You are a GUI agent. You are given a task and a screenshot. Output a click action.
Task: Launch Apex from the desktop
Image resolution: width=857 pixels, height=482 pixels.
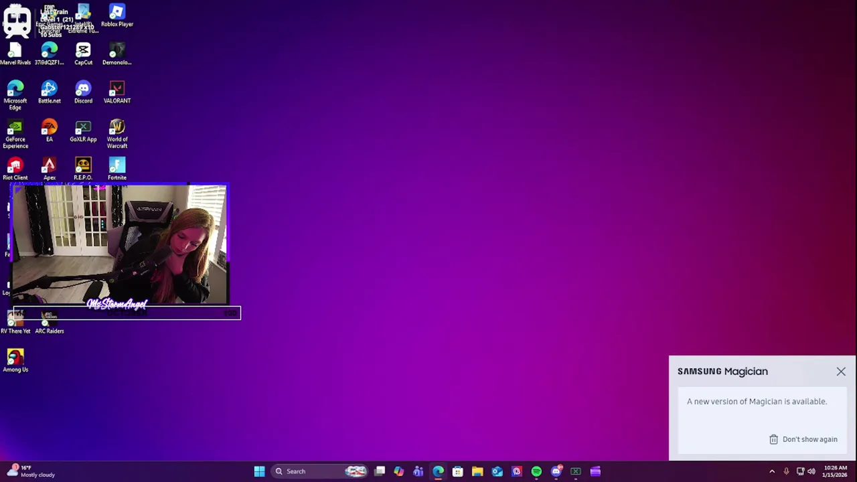click(x=50, y=169)
